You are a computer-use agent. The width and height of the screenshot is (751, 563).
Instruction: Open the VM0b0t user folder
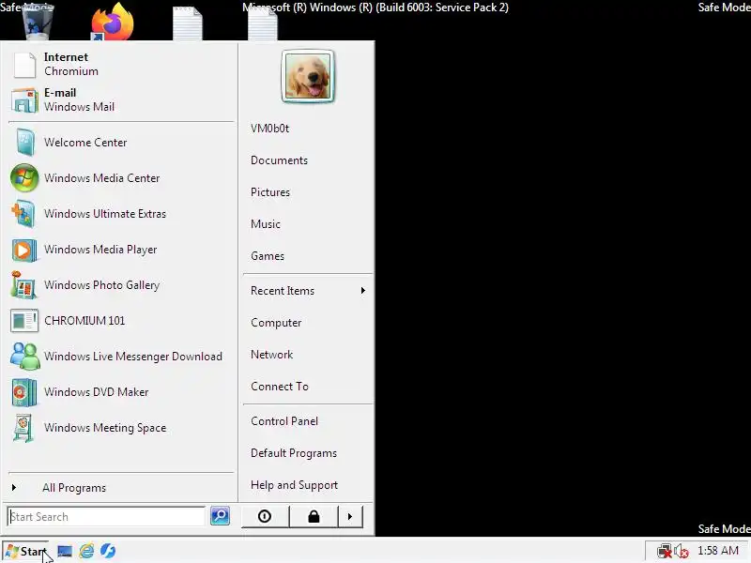click(x=270, y=129)
